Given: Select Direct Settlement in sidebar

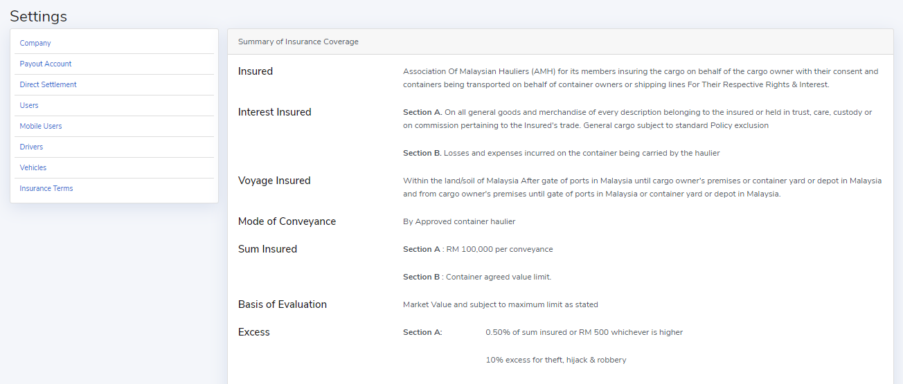Looking at the screenshot, I should click(x=48, y=84).
